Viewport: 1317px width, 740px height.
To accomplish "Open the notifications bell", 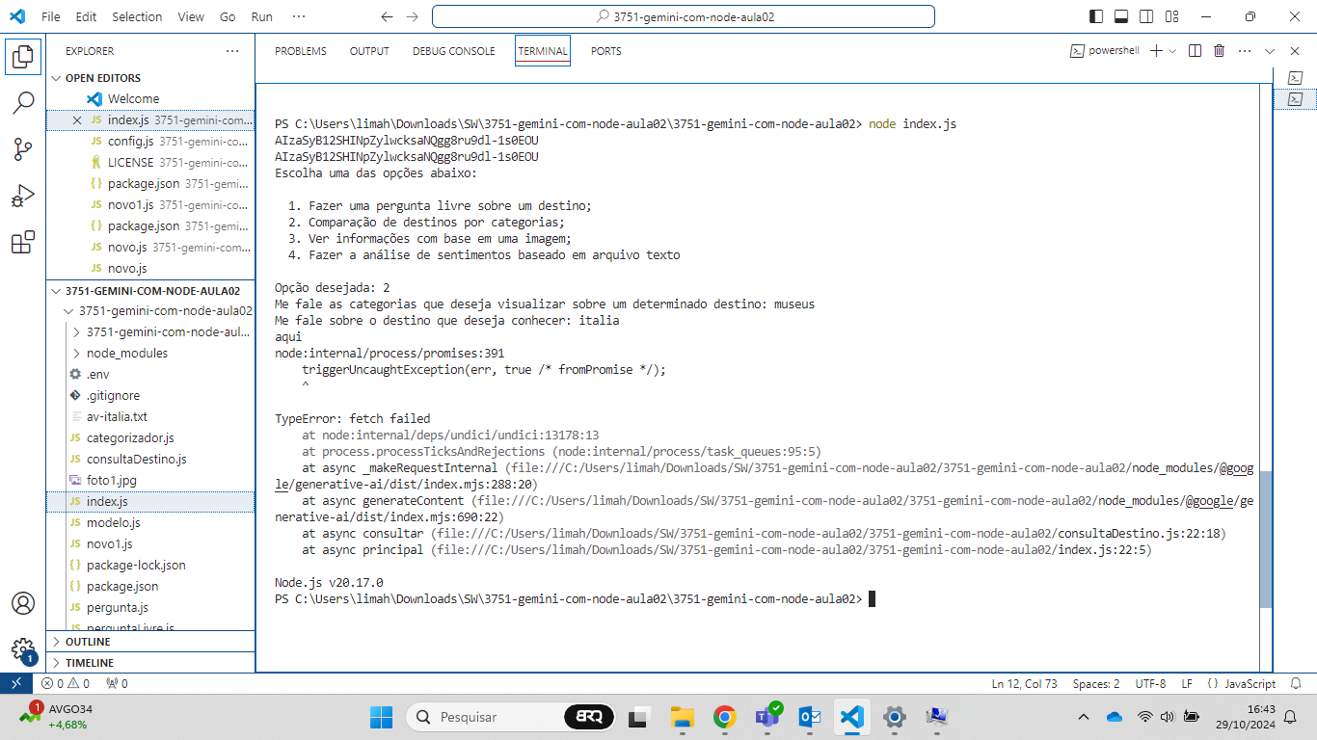I will point(1298,683).
